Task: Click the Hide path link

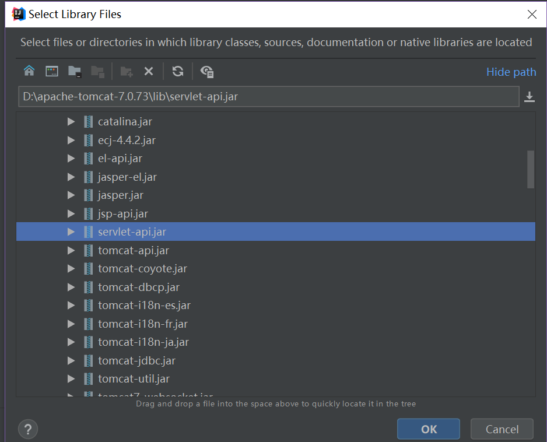Action: (x=511, y=72)
